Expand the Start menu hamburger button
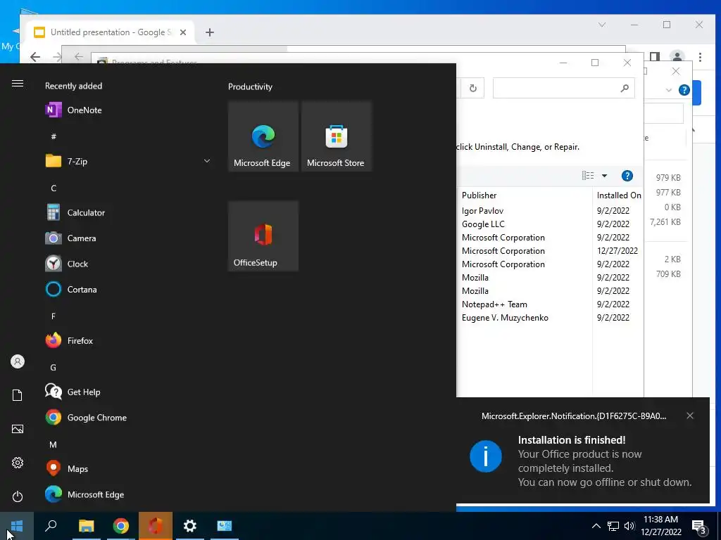The image size is (721, 540). click(18, 83)
